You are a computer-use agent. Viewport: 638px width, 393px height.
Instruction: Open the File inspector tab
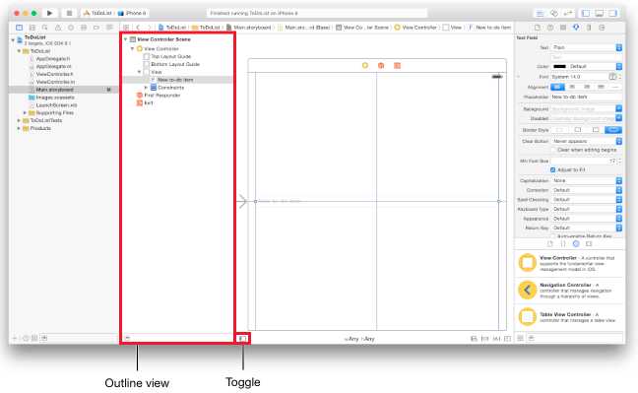(538, 28)
